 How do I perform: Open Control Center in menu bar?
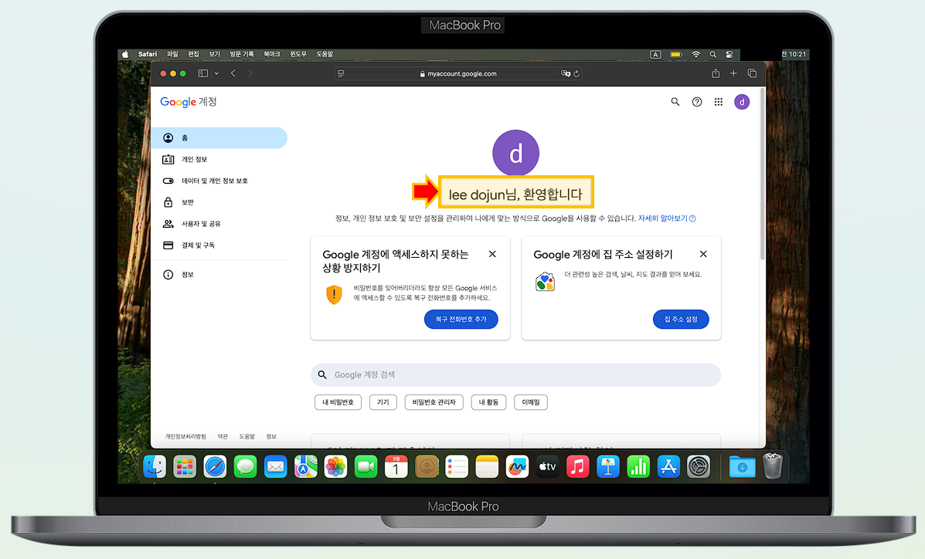[x=729, y=54]
